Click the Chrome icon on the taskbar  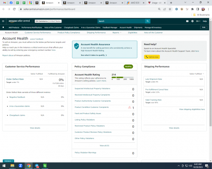pyautogui.click(x=29, y=166)
